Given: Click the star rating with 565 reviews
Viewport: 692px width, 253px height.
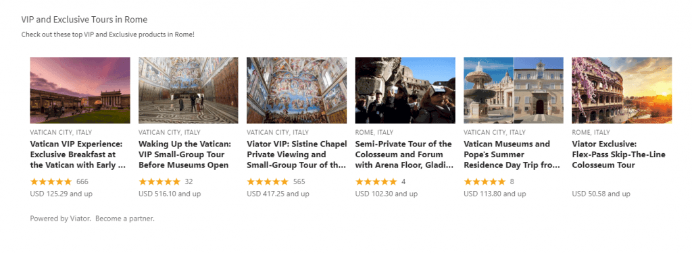Looking at the screenshot, I should (x=268, y=181).
